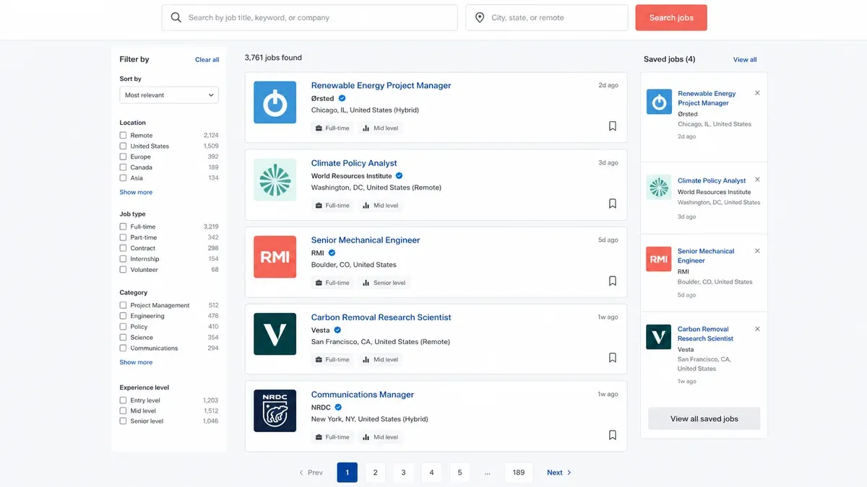Viewport: 867px width, 487px height.
Task: Click the RMI logo in search results
Action: pyautogui.click(x=275, y=257)
